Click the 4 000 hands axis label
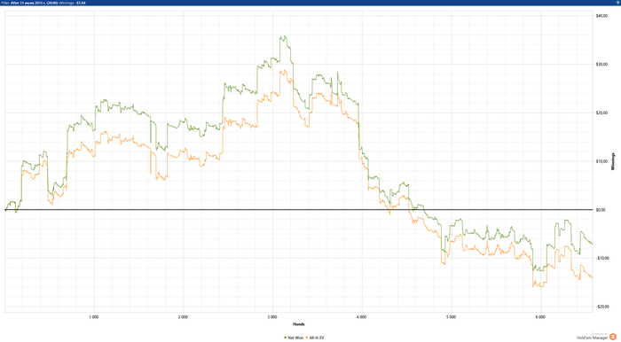Viewport: 621px width, 342px height. (x=362, y=317)
